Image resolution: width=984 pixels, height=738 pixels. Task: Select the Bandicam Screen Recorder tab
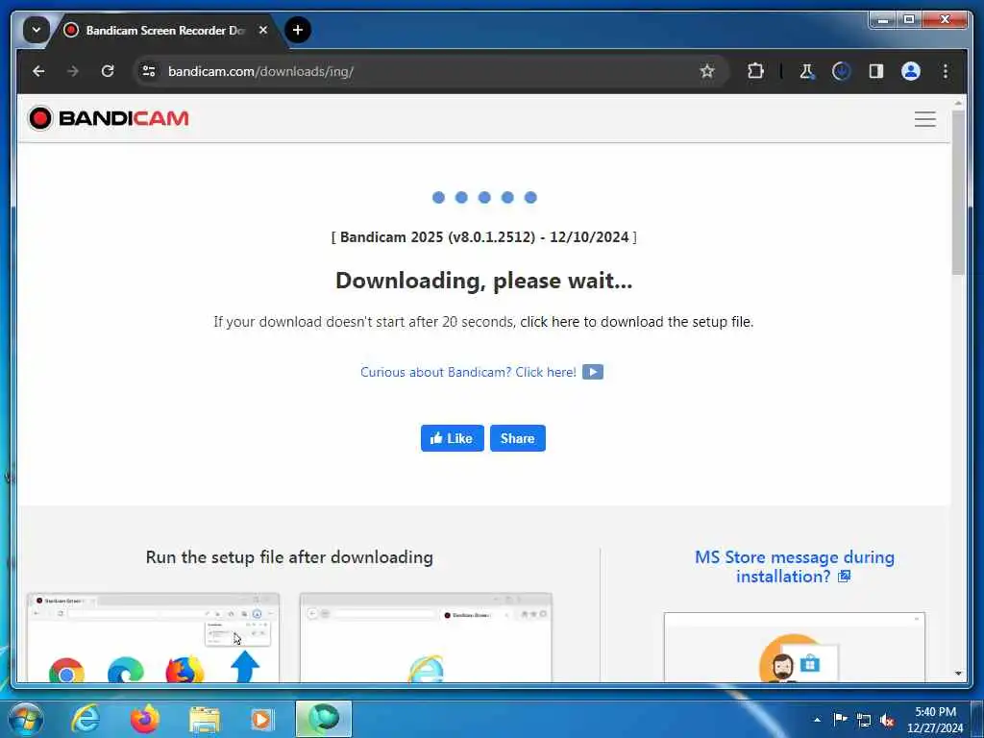pyautogui.click(x=165, y=30)
